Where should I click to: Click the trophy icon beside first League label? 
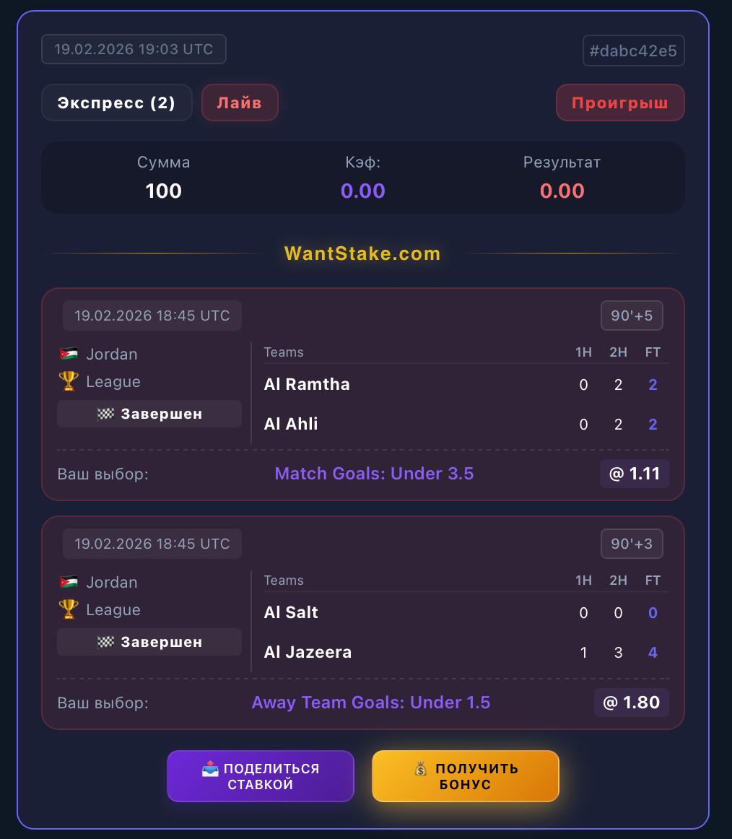(x=69, y=381)
